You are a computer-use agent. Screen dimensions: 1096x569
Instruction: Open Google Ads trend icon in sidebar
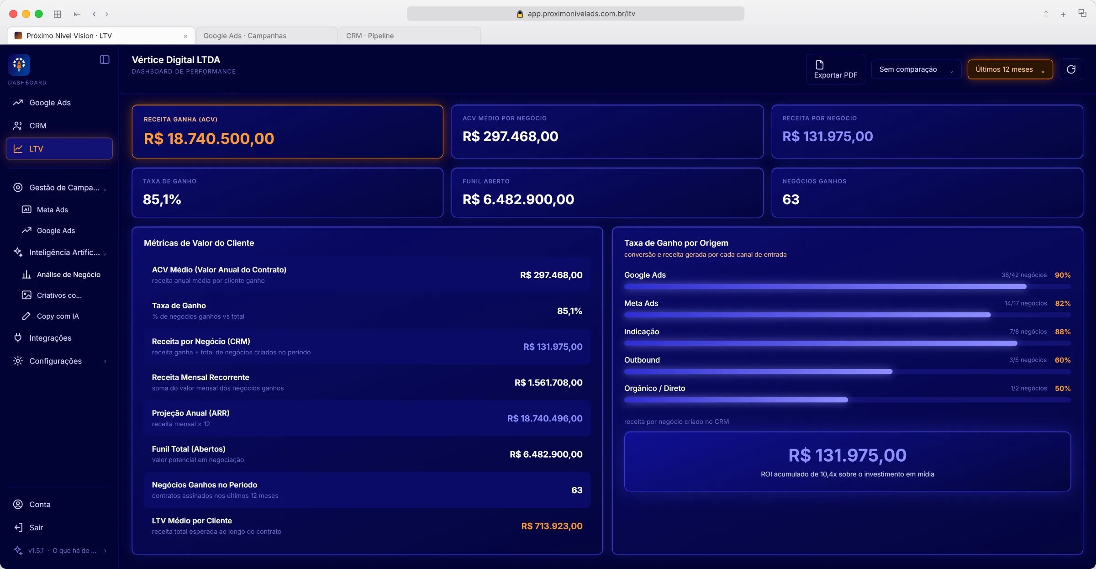point(18,102)
